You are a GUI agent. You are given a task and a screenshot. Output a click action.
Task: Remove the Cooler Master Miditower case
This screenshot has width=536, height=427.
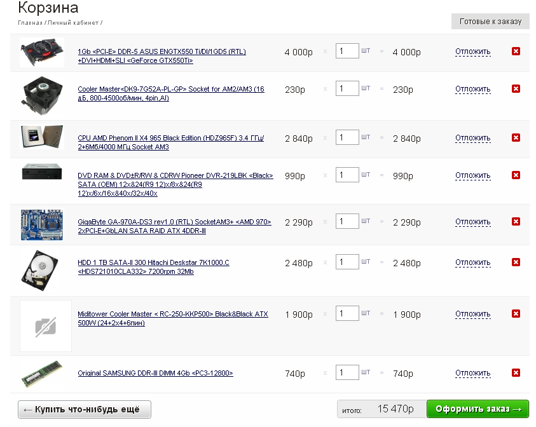[x=516, y=314]
